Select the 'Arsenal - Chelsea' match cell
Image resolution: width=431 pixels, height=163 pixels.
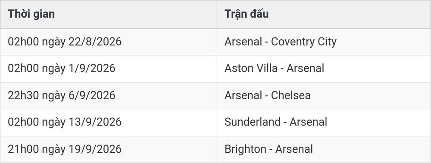(324, 95)
